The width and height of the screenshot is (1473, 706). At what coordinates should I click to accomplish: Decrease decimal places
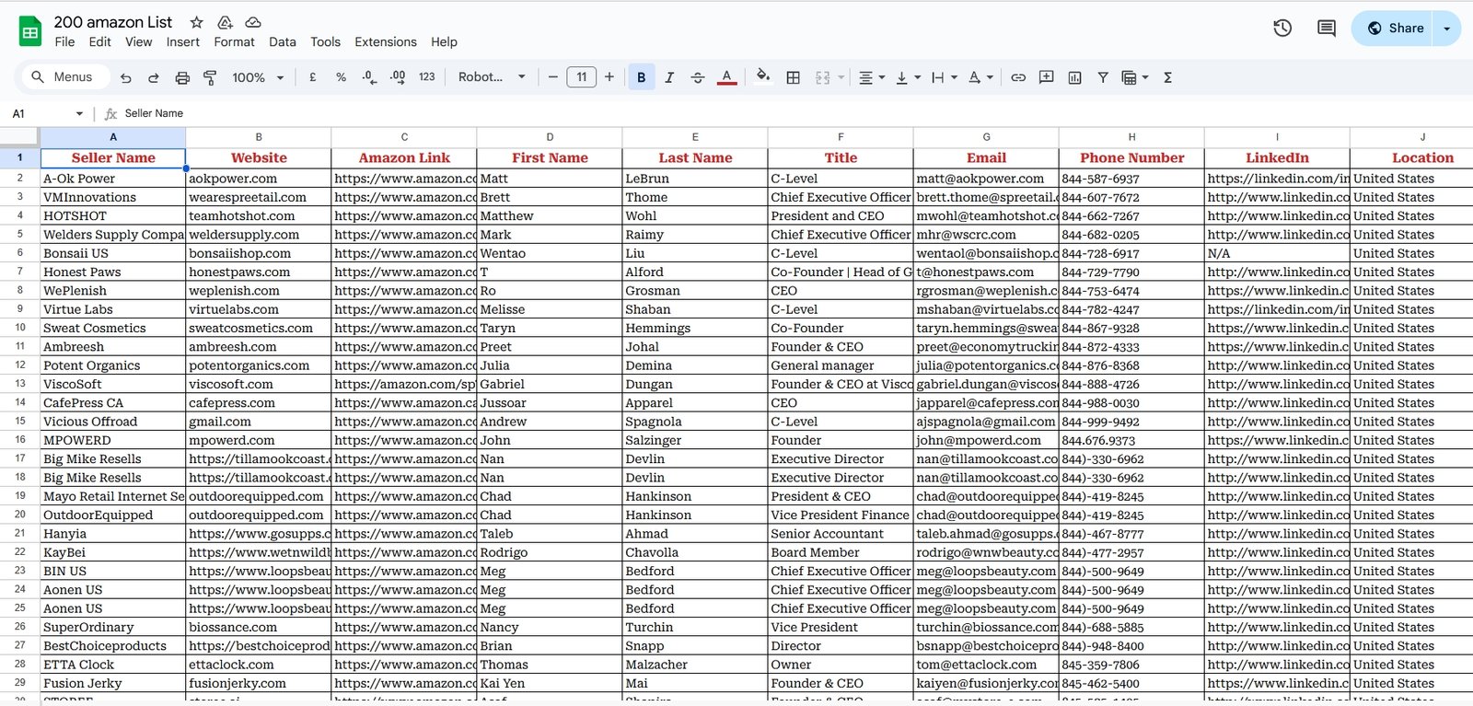(369, 78)
